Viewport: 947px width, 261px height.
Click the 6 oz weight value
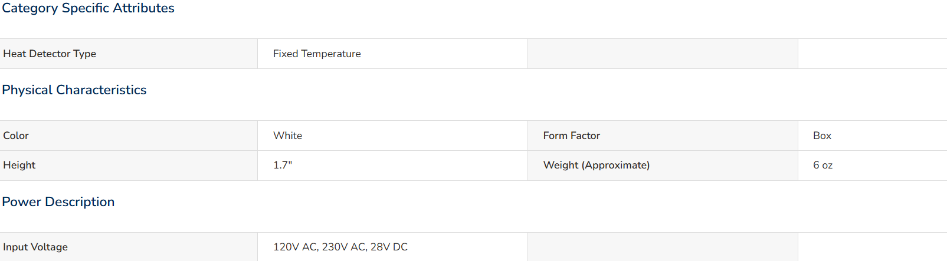(823, 165)
